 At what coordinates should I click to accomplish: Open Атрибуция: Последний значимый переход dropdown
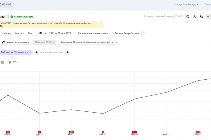(86, 42)
